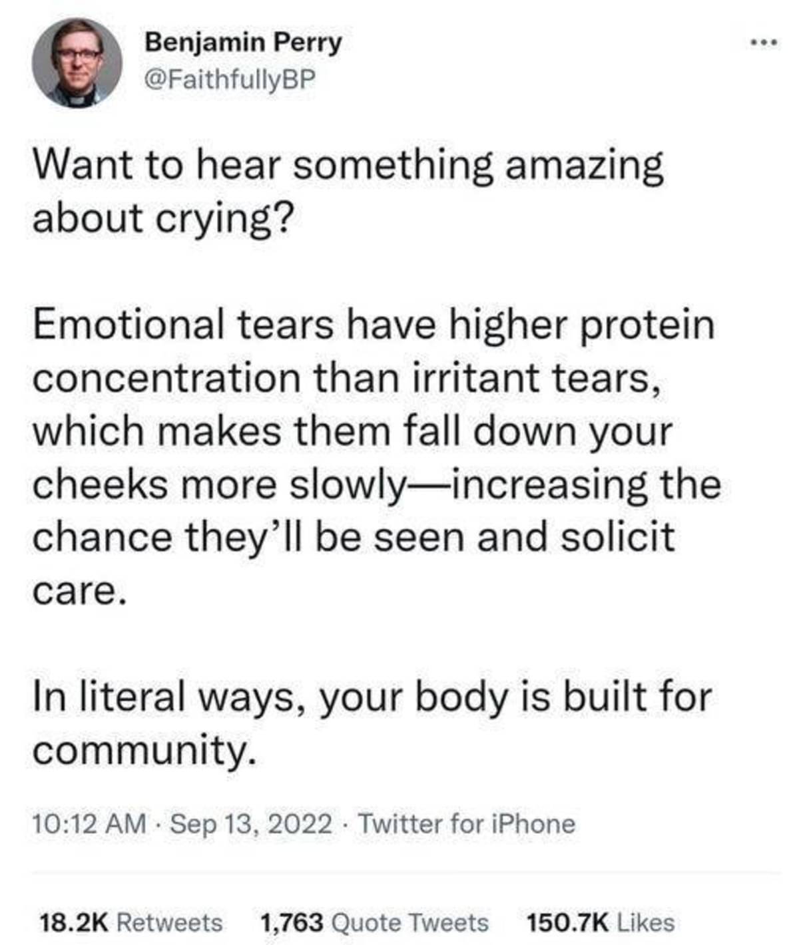Click the 150.7K like count number
The height and width of the screenshot is (945, 799).
567,923
